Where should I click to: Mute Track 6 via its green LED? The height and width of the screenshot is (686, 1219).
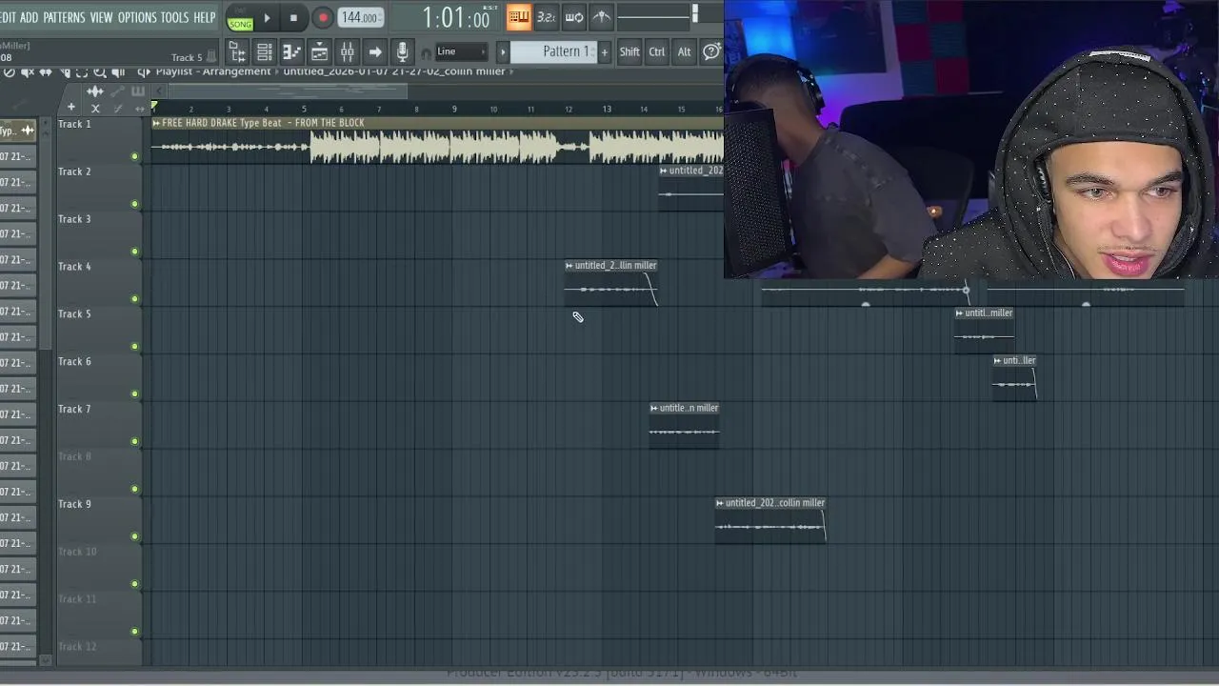pos(134,393)
